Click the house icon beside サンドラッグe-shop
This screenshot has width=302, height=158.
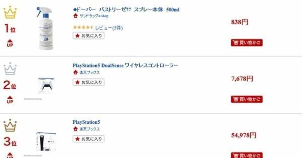click(x=75, y=16)
